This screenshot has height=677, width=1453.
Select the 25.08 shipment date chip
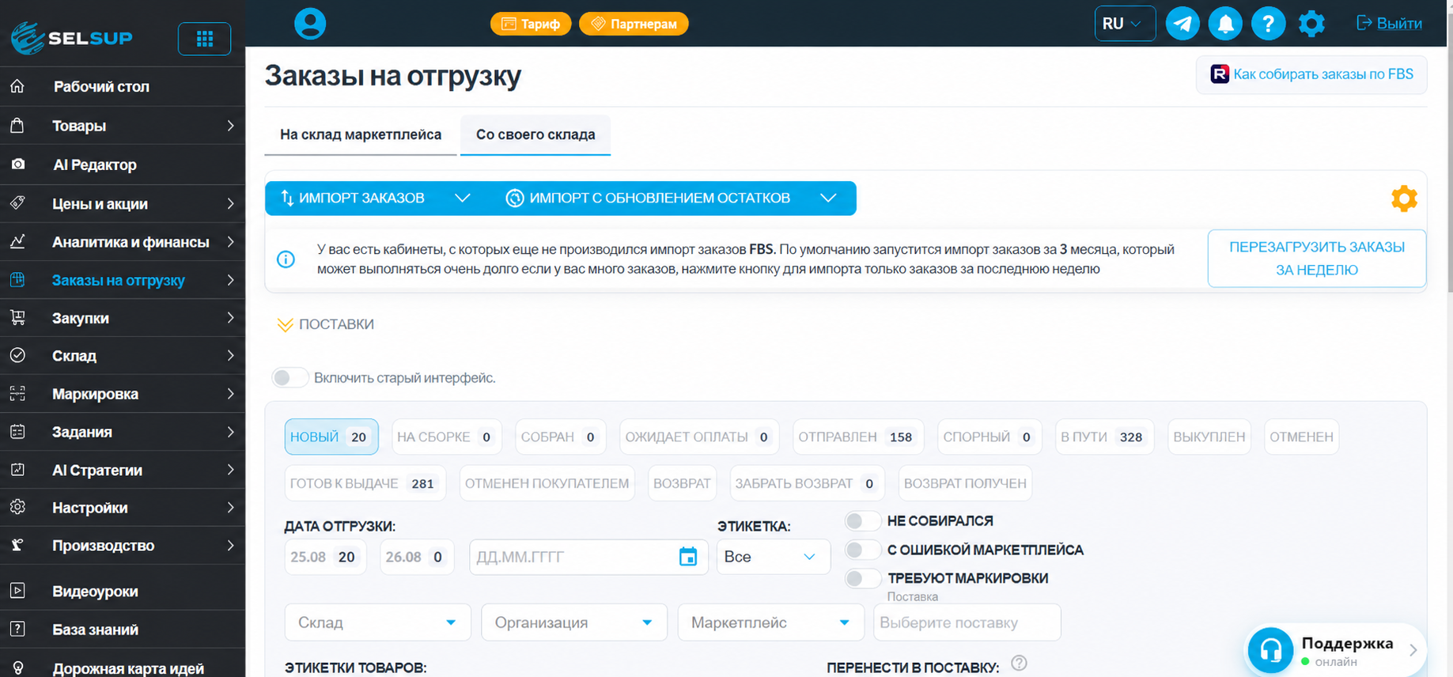tap(325, 557)
